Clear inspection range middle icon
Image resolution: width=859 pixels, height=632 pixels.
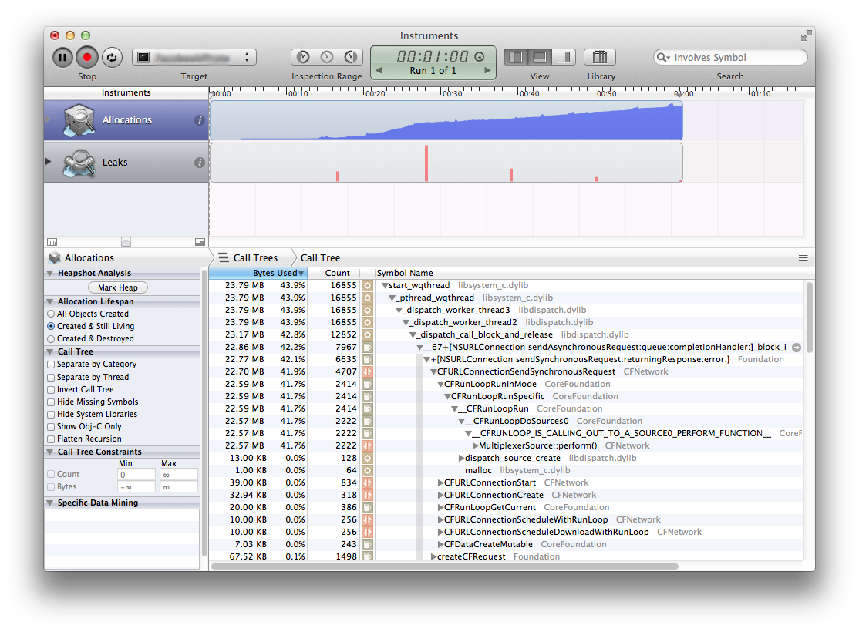tap(327, 57)
